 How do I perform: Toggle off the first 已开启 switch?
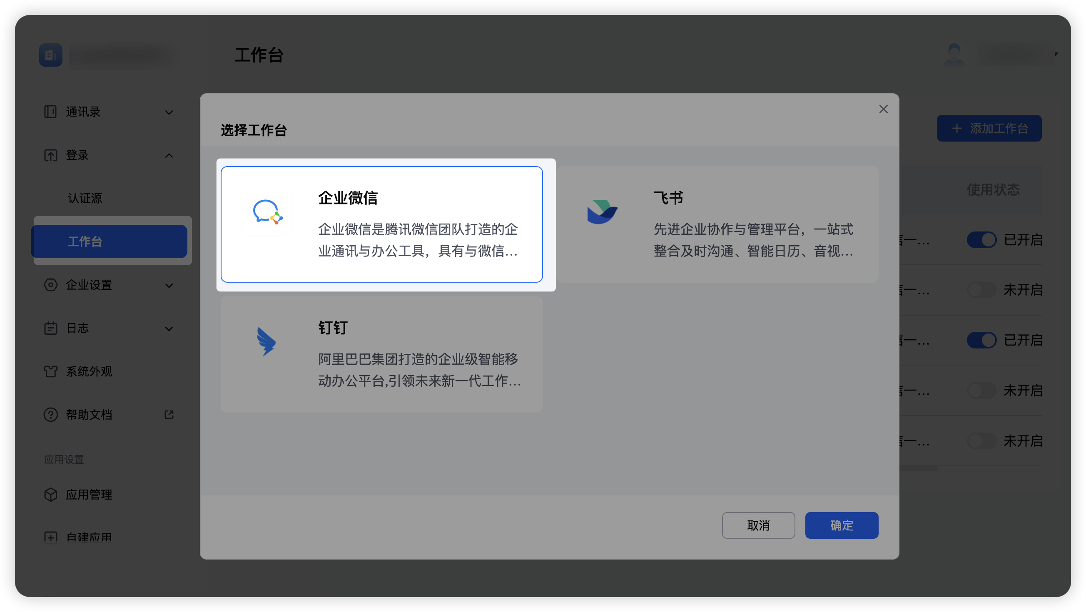[981, 240]
